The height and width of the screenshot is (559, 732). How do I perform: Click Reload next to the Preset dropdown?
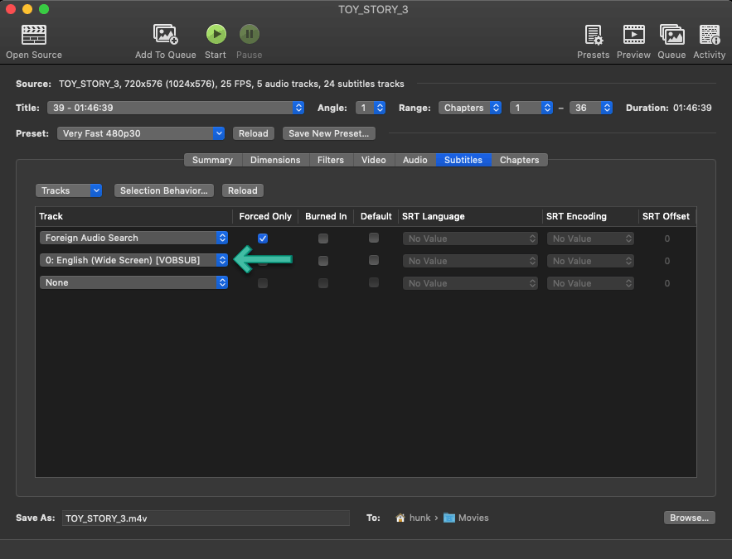[x=254, y=133]
